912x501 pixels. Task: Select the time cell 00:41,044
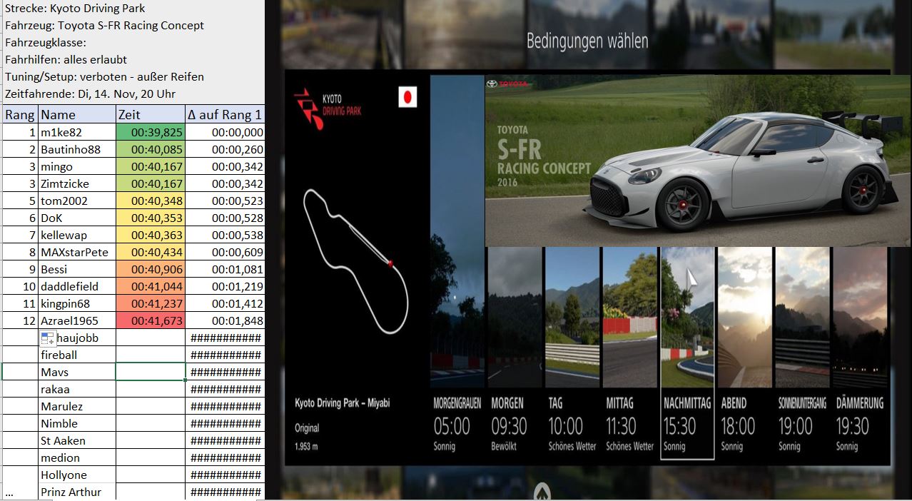[x=151, y=286]
